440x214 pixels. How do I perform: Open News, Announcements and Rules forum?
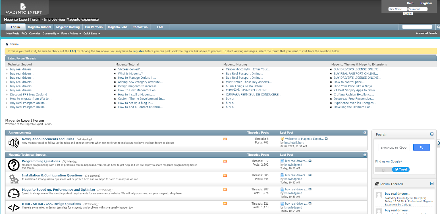click(48, 139)
